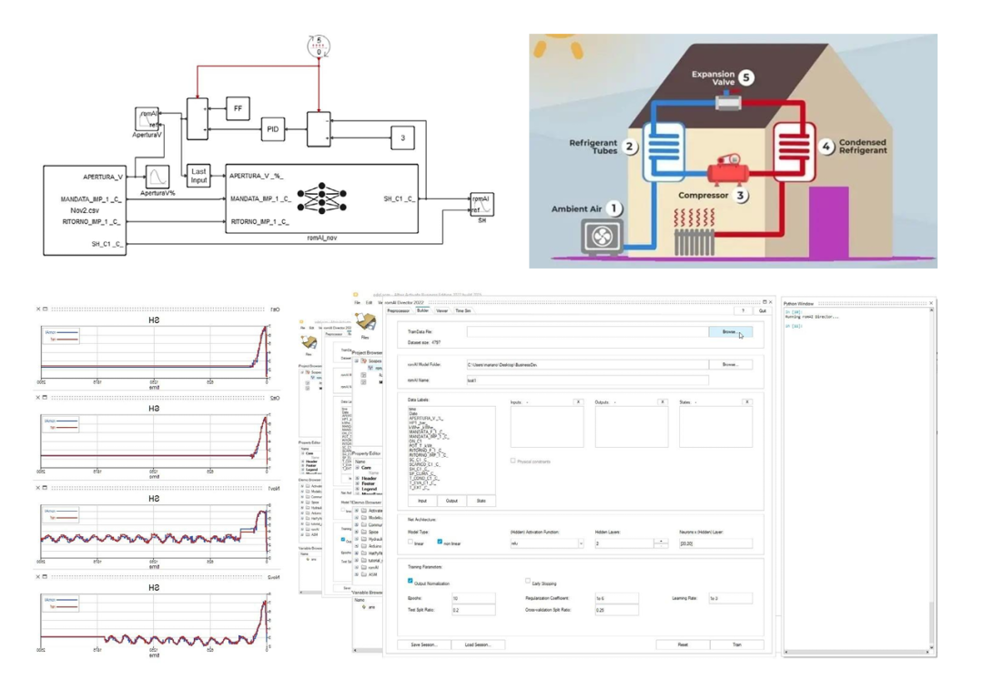Screen dimensions: 983x680
Task: Select ON_C1 in Data Labels list
Action: point(416,440)
